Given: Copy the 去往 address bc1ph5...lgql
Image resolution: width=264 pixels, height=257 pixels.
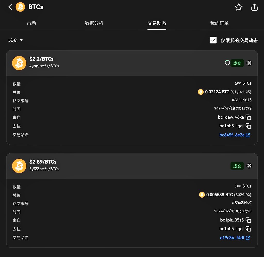Looking at the screenshot, I should [248, 126].
